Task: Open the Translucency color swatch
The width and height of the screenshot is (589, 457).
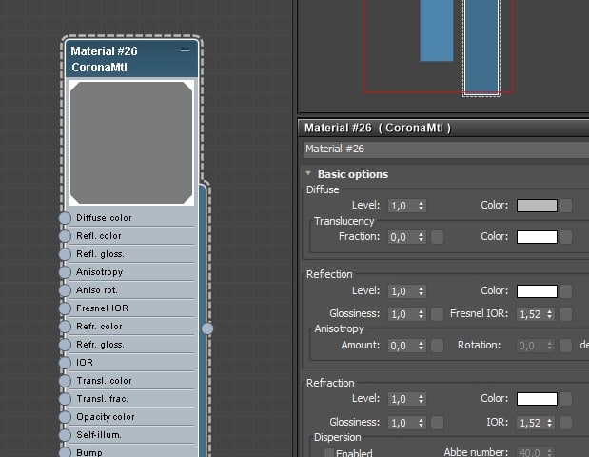Action: pos(537,237)
